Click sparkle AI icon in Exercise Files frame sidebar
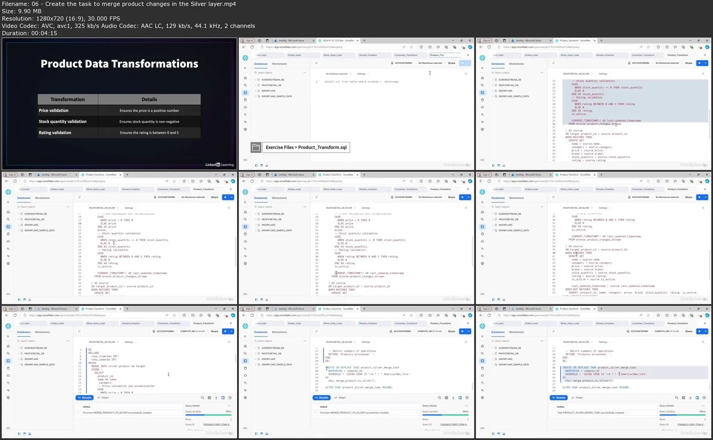713x440 pixels. (x=245, y=115)
